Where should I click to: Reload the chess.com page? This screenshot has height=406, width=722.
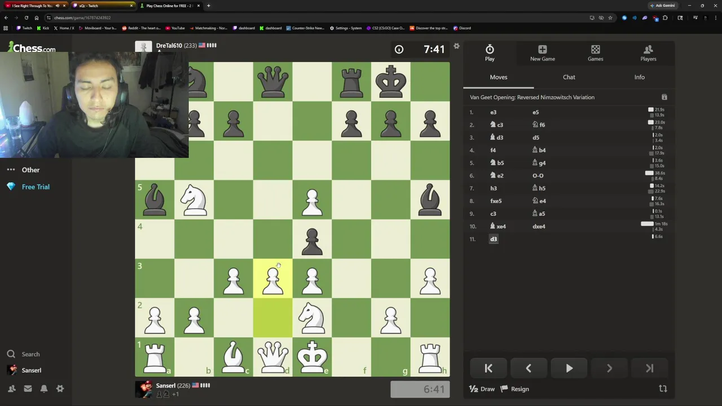[26, 17]
